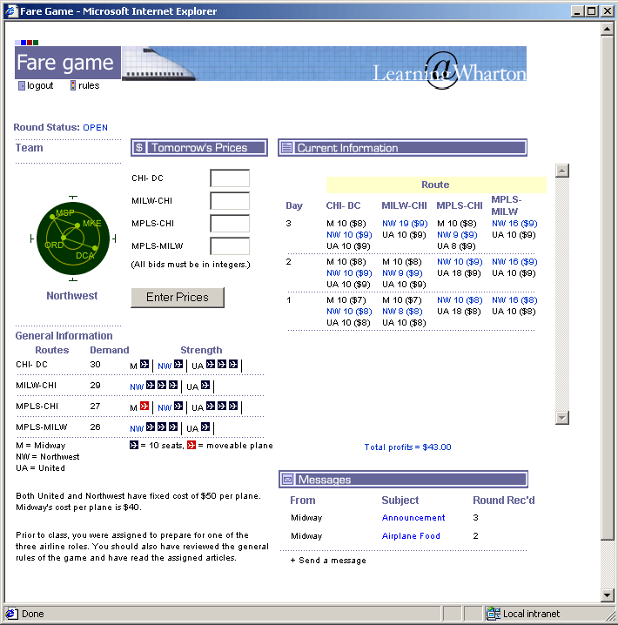Viewport: 618px width, 625px height.
Task: Click Current Information scroll up arrow
Action: point(561,171)
